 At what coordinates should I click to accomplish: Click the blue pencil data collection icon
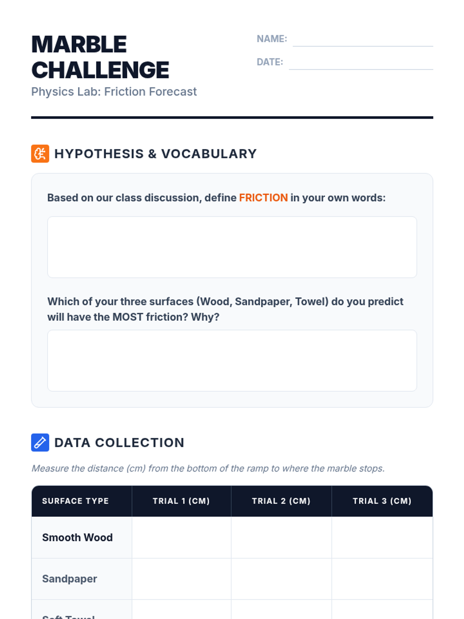click(x=40, y=443)
